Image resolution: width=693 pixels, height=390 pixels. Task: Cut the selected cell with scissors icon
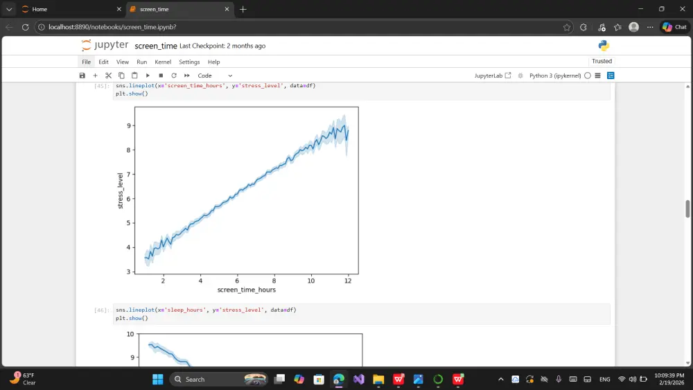[x=108, y=76]
